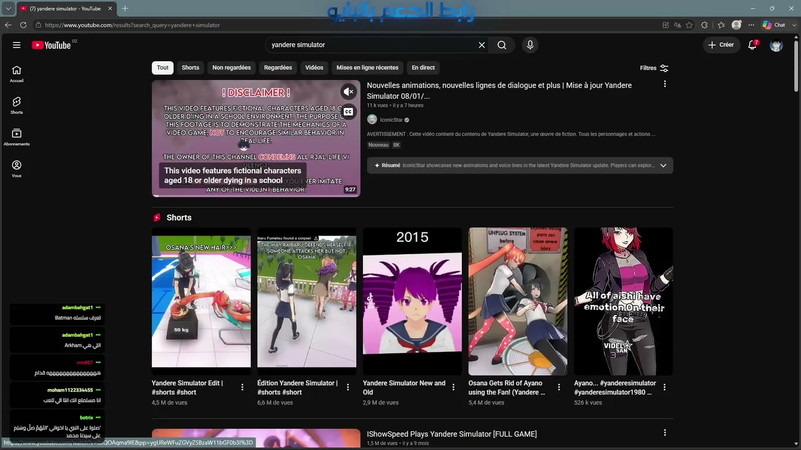Switch to the yandere simulator YouTube tab
The width and height of the screenshot is (801, 450).
(x=65, y=9)
